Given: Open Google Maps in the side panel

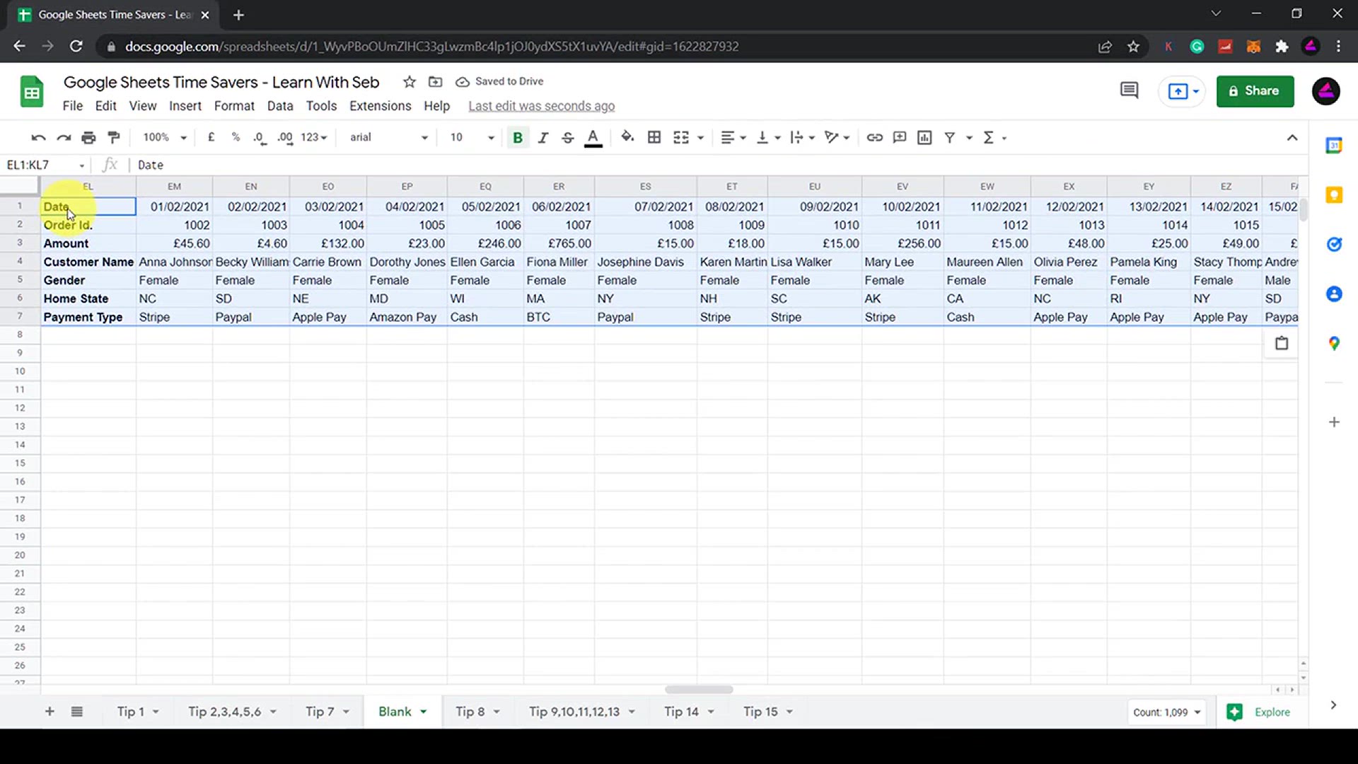Looking at the screenshot, I should pyautogui.click(x=1335, y=345).
